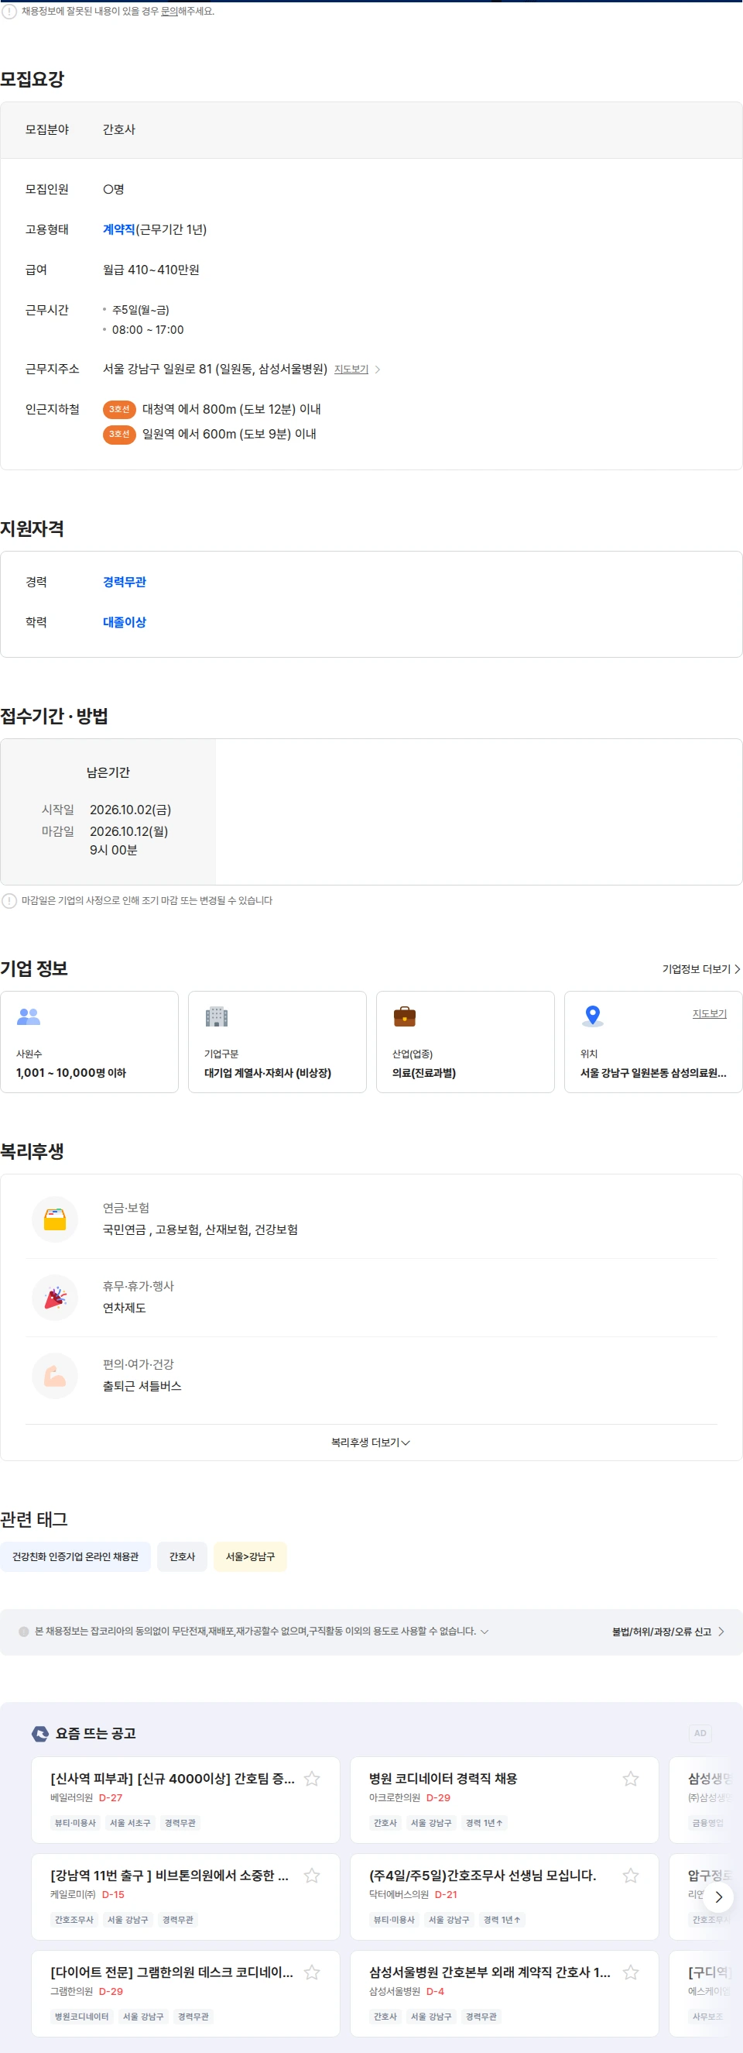The width and height of the screenshot is (743, 2053).
Task: Click the 병원코디네이터 tag on 그램한의원 card
Action: pos(81,2017)
